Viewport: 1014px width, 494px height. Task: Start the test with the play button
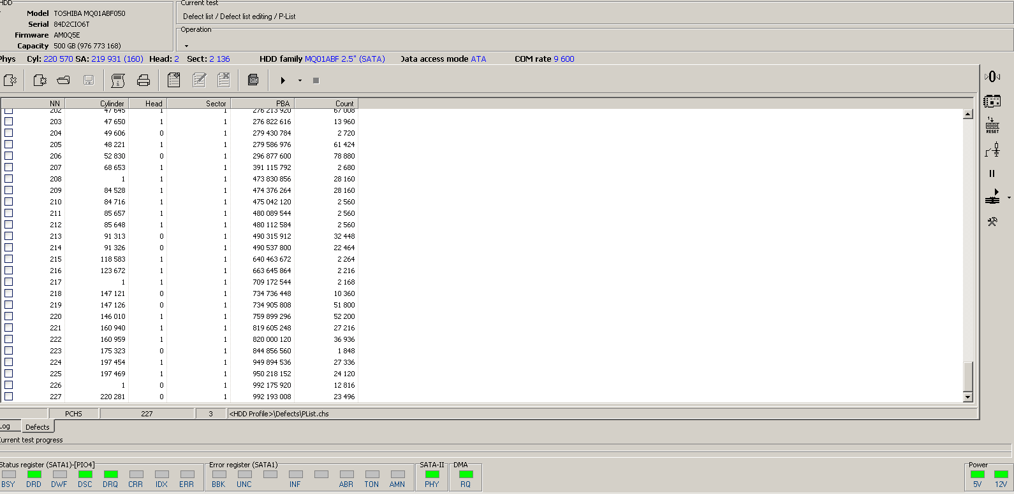[x=283, y=80]
